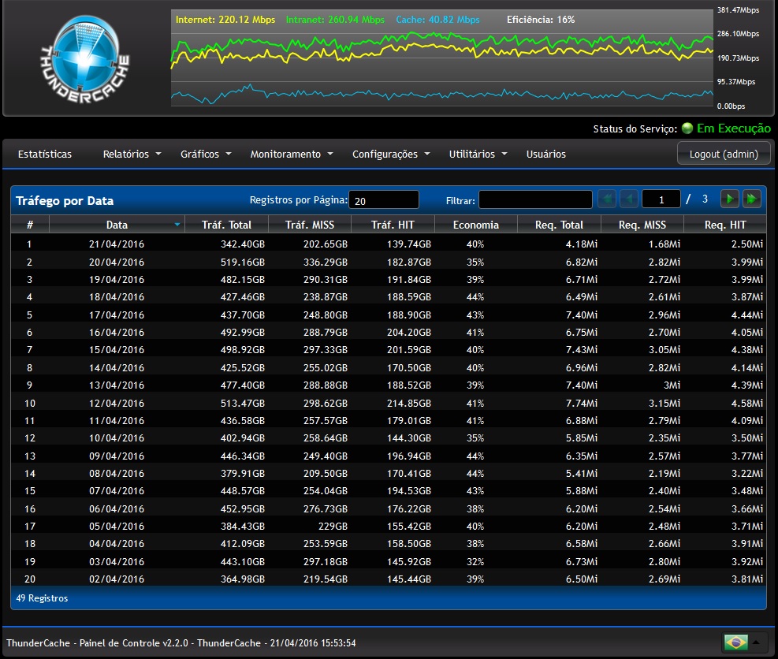The width and height of the screenshot is (778, 659).
Task: Click the Logout (admin) button
Action: point(724,154)
